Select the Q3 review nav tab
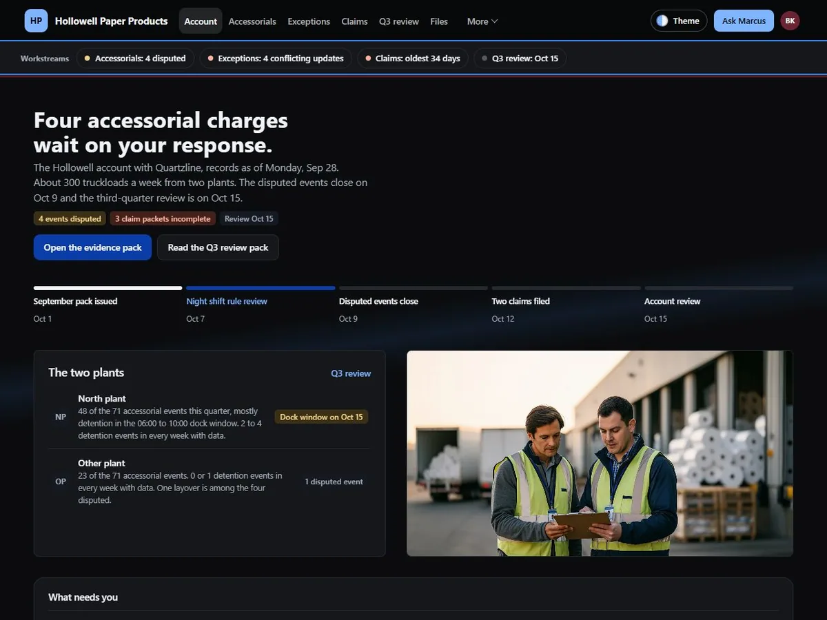Image resolution: width=827 pixels, height=620 pixels. tap(399, 21)
